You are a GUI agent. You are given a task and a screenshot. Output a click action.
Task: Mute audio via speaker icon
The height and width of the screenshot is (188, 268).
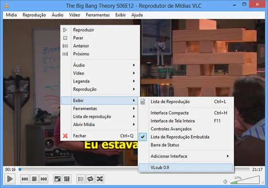225,182
